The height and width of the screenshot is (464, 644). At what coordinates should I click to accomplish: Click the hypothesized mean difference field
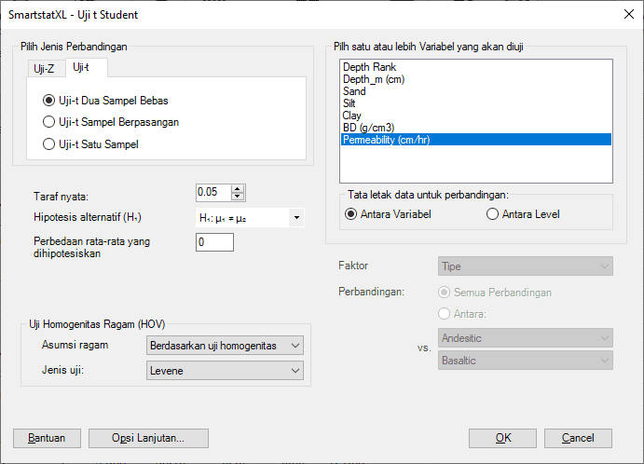point(214,242)
